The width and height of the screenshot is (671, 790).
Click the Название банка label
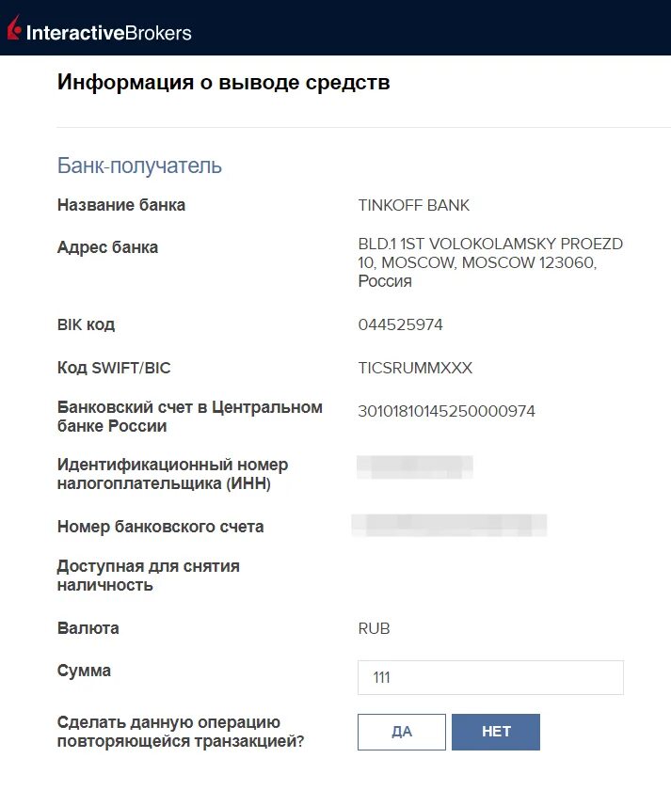pos(121,205)
